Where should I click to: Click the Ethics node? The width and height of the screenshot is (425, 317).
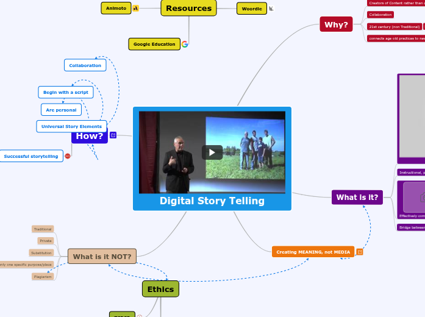(160, 289)
